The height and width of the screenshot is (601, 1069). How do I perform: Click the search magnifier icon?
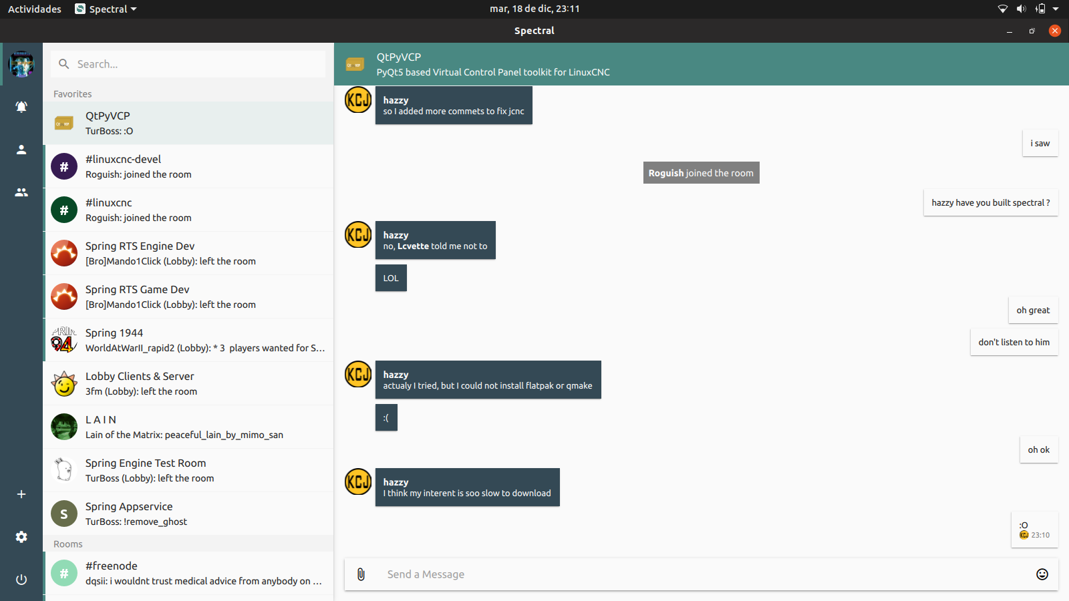(x=64, y=64)
